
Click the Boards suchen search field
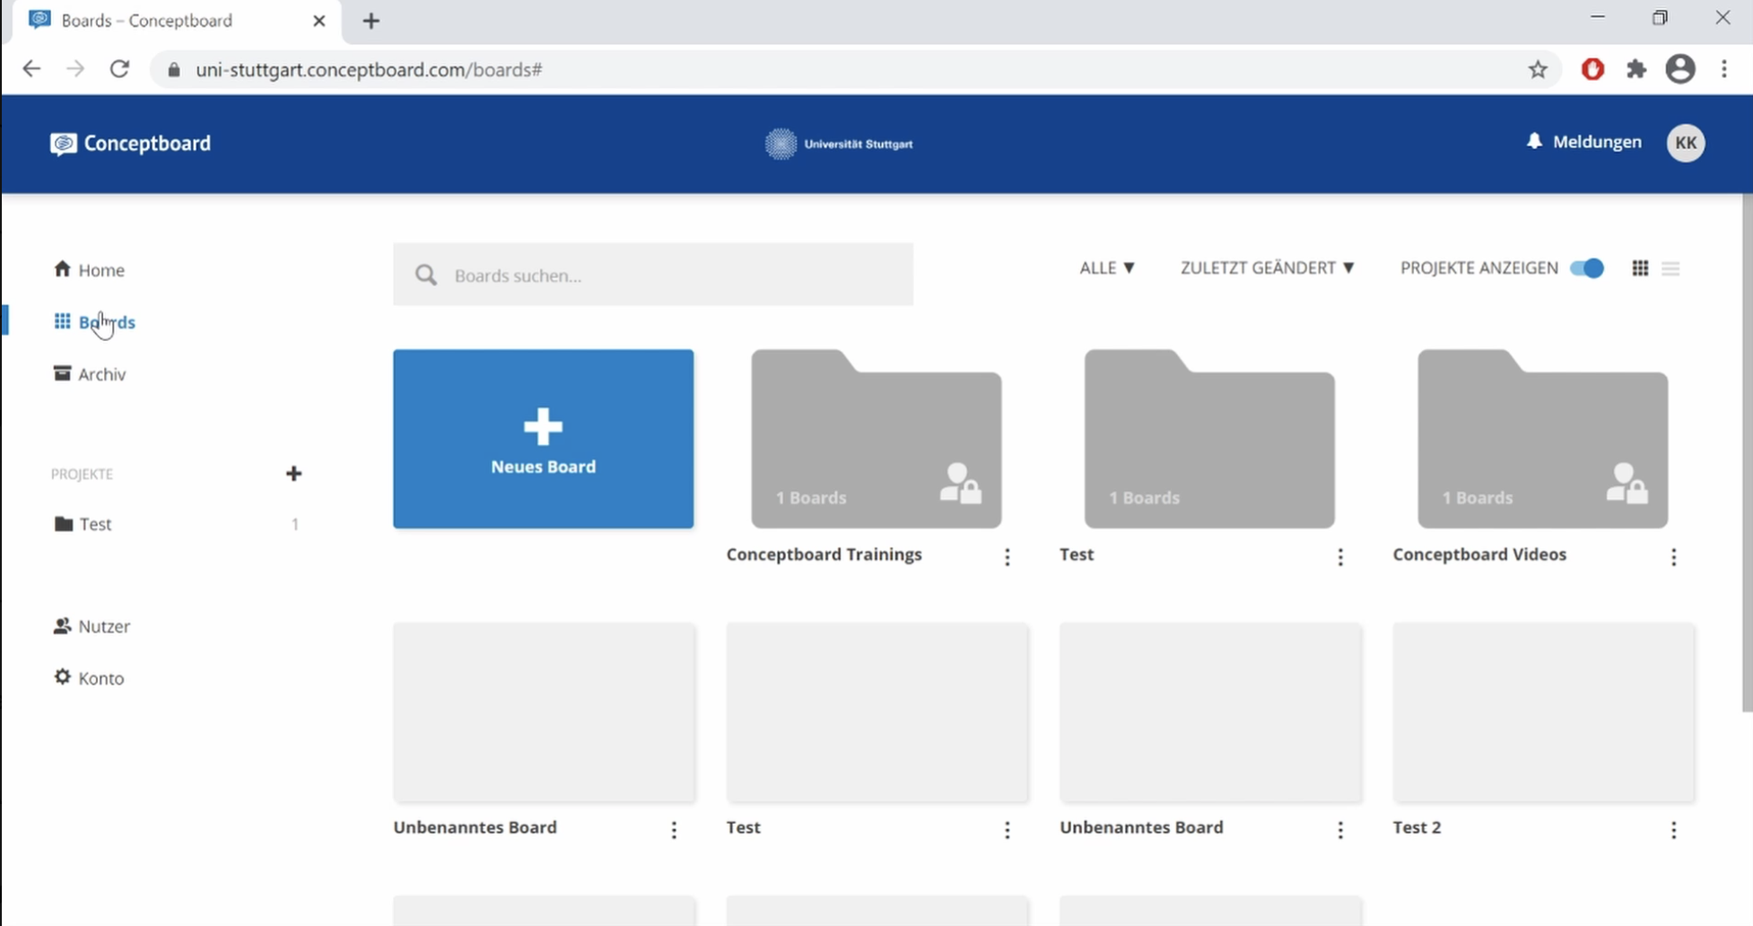653,275
